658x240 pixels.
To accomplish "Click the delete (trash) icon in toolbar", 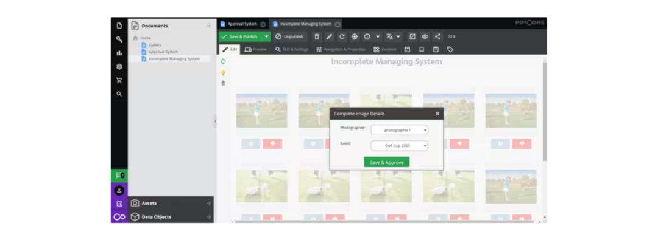I will point(317,37).
